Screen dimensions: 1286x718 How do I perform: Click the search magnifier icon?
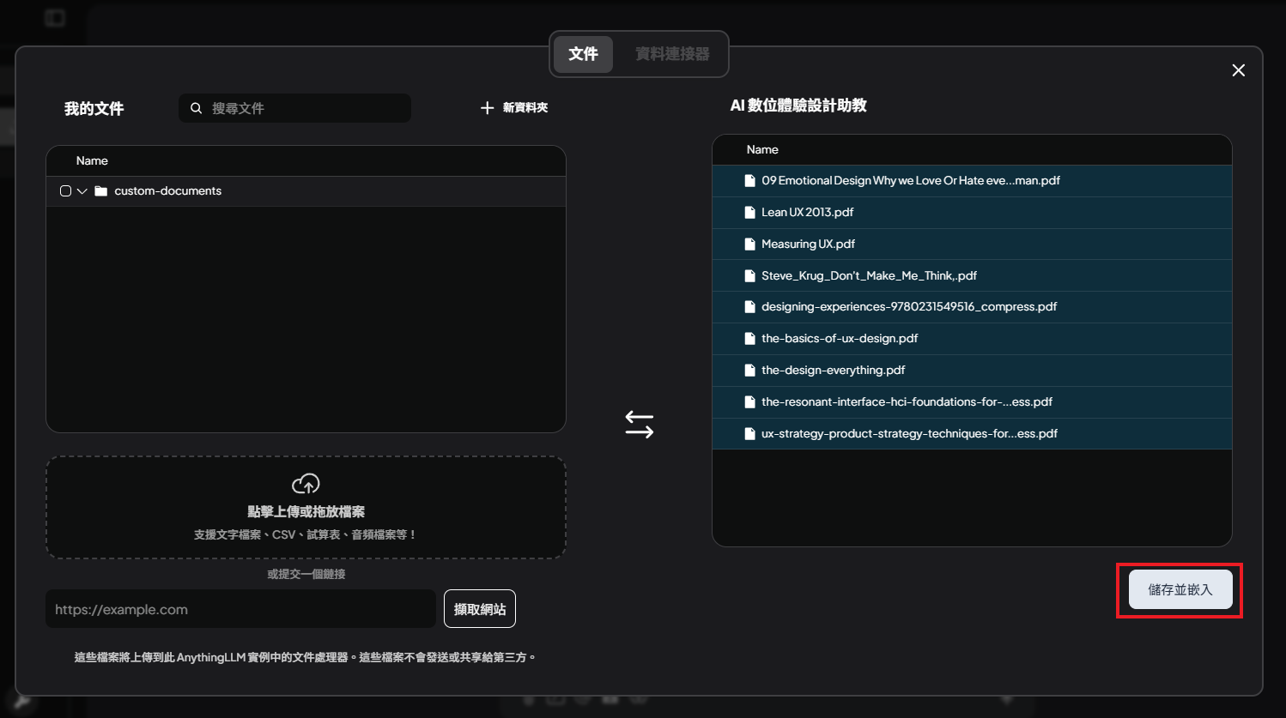[197, 108]
